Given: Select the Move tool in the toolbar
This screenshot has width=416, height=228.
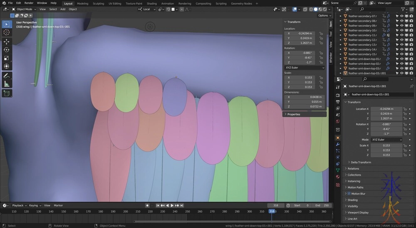Looking at the screenshot, I should click(x=7, y=42).
